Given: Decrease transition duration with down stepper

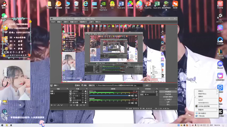Looking at the screenshot, I should [157, 95].
